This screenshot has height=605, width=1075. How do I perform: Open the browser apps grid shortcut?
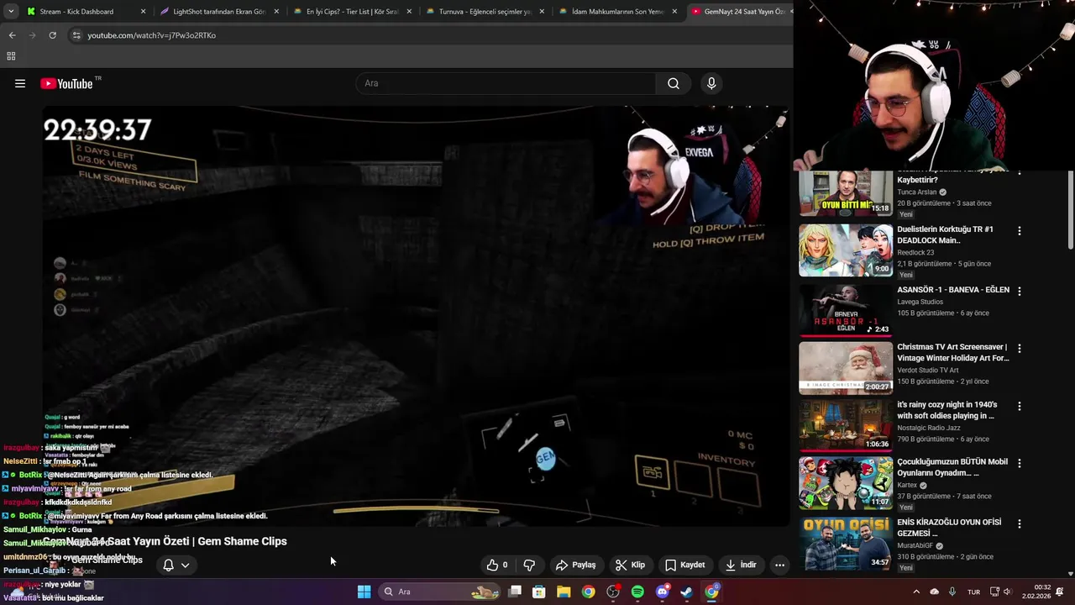pyautogui.click(x=11, y=56)
